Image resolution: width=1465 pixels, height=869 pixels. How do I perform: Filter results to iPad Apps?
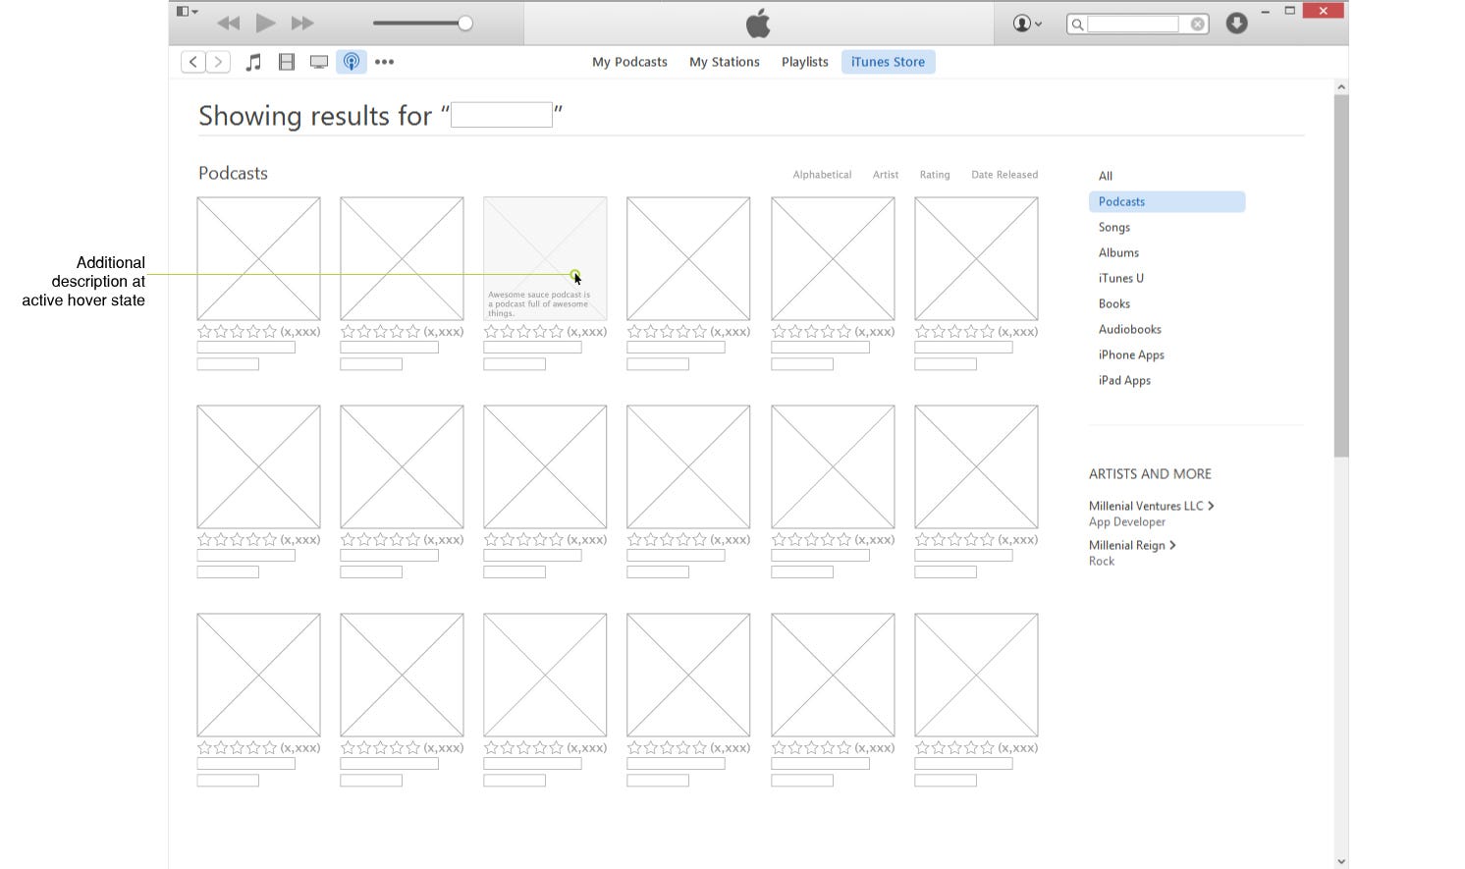click(1124, 380)
